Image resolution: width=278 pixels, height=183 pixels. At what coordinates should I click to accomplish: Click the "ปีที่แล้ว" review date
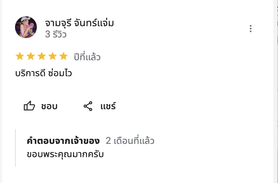pyautogui.click(x=87, y=57)
